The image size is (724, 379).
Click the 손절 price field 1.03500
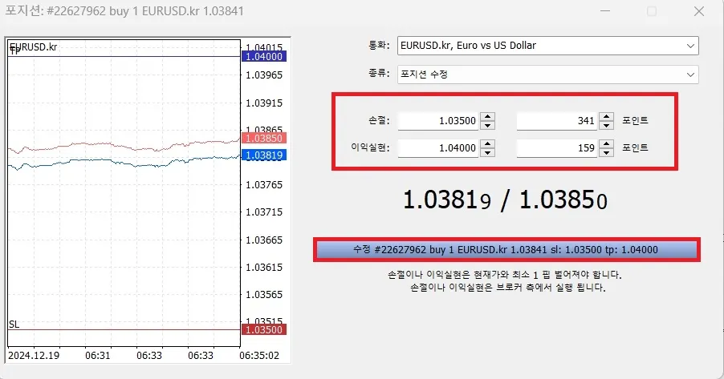(437, 121)
